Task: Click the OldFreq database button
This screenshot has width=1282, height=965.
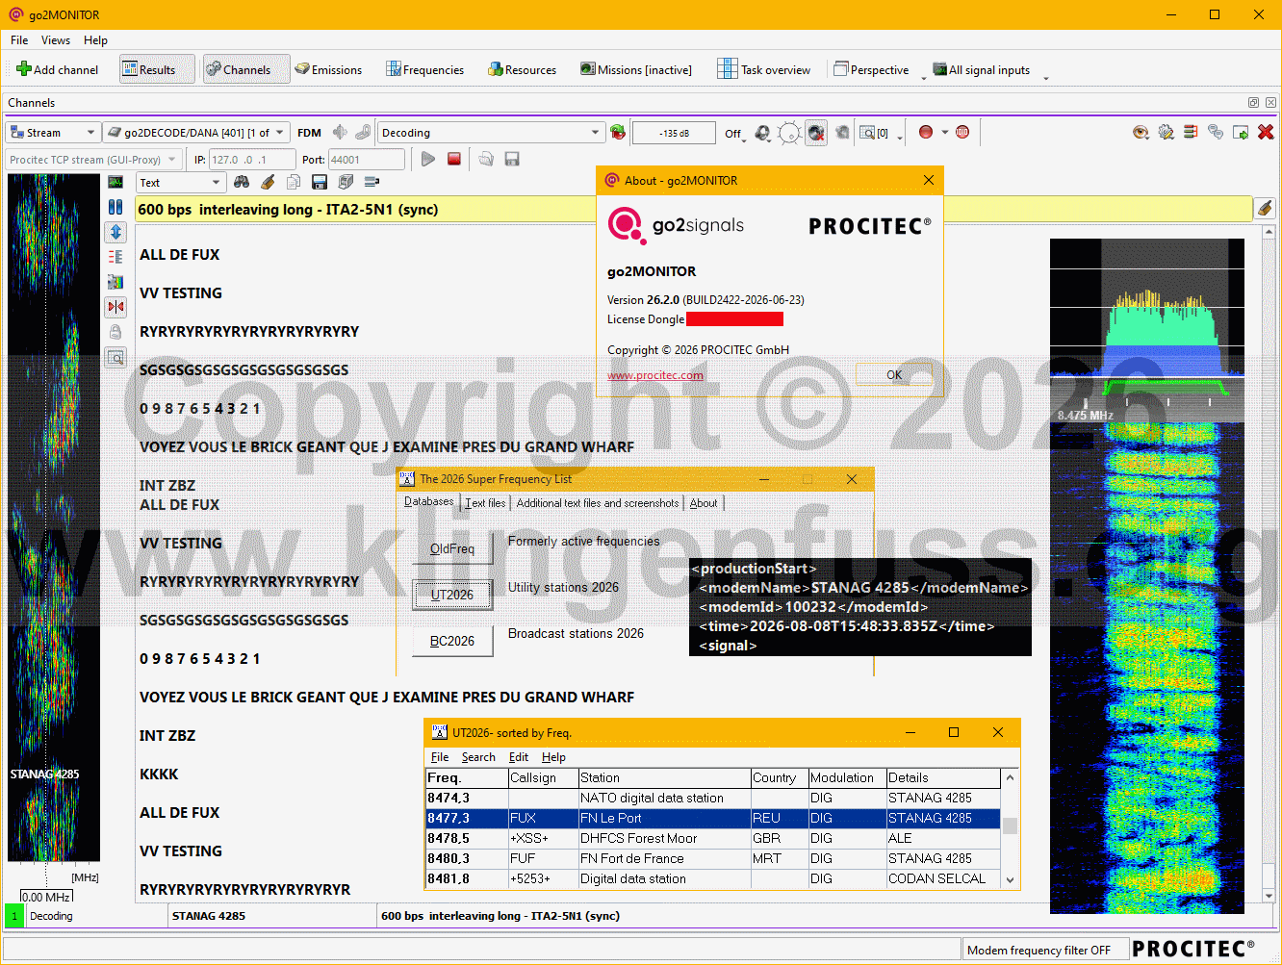Action: [452, 548]
